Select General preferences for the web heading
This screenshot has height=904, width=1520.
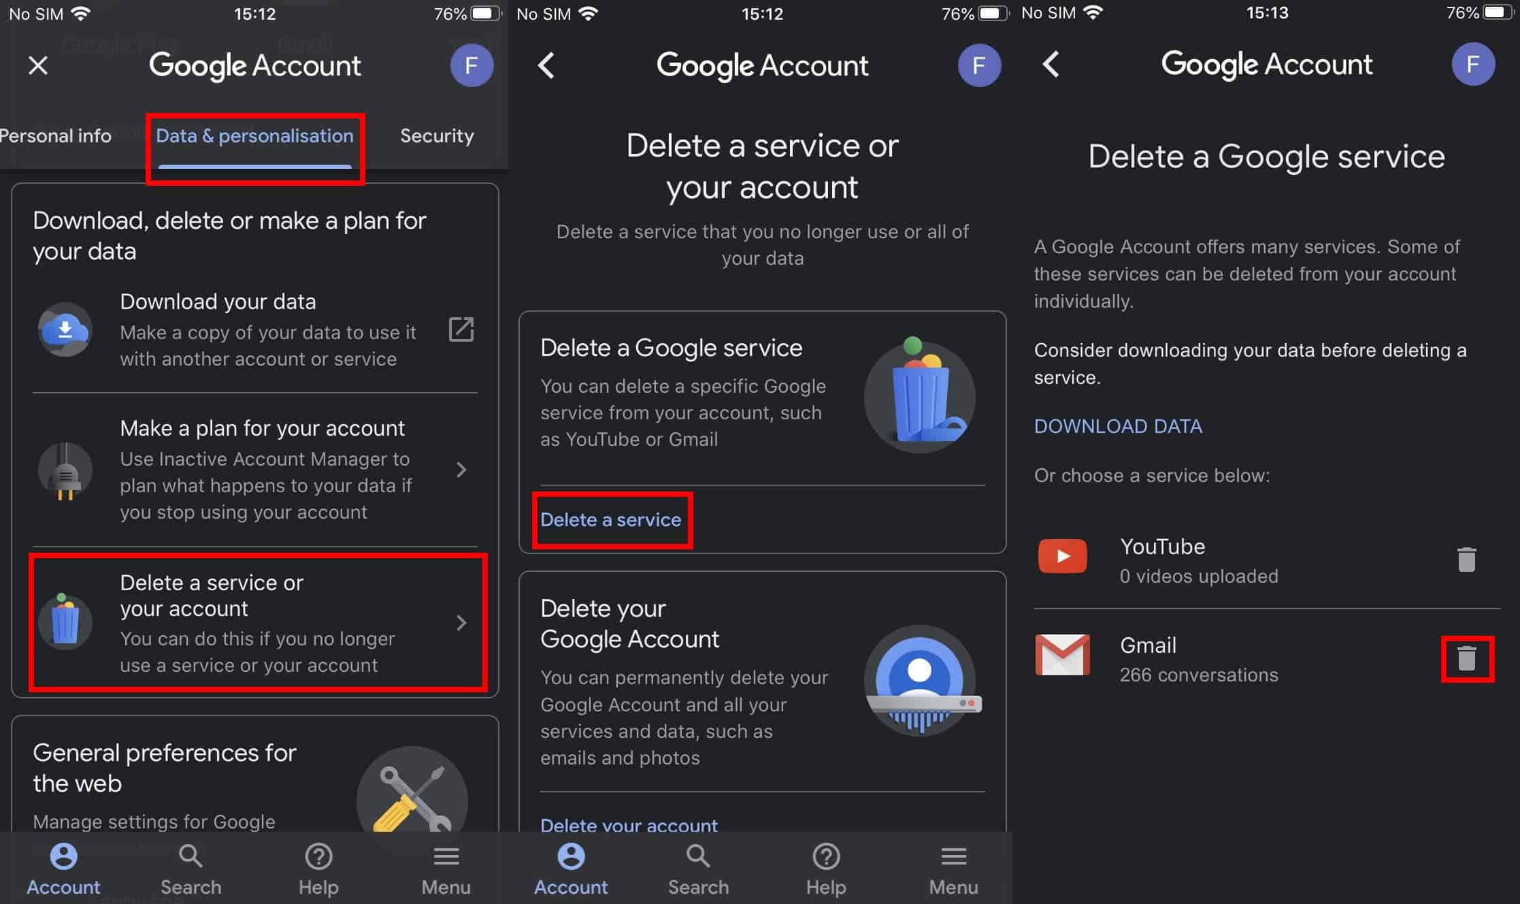(x=165, y=768)
